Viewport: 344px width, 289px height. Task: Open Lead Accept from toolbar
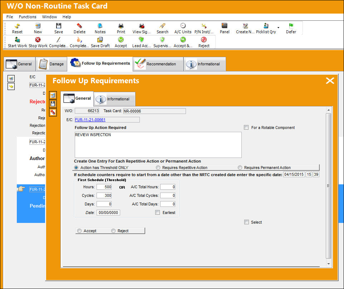click(x=141, y=40)
